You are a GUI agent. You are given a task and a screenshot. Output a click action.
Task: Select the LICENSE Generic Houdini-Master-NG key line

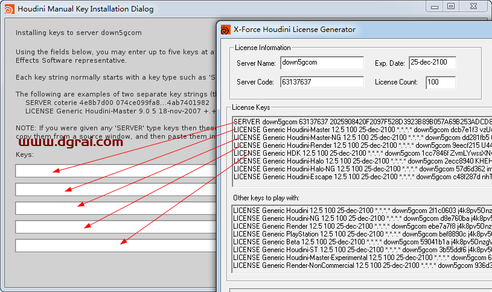coord(362,138)
